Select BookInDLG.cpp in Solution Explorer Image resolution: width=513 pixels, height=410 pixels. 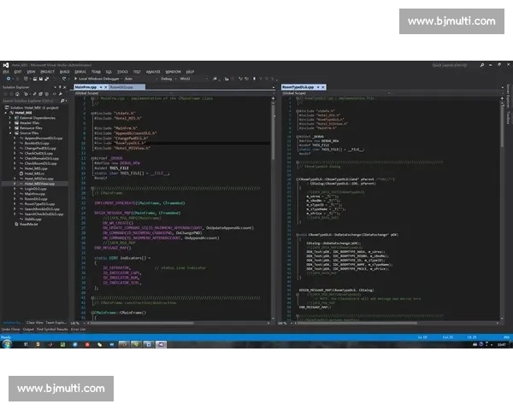[37, 143]
